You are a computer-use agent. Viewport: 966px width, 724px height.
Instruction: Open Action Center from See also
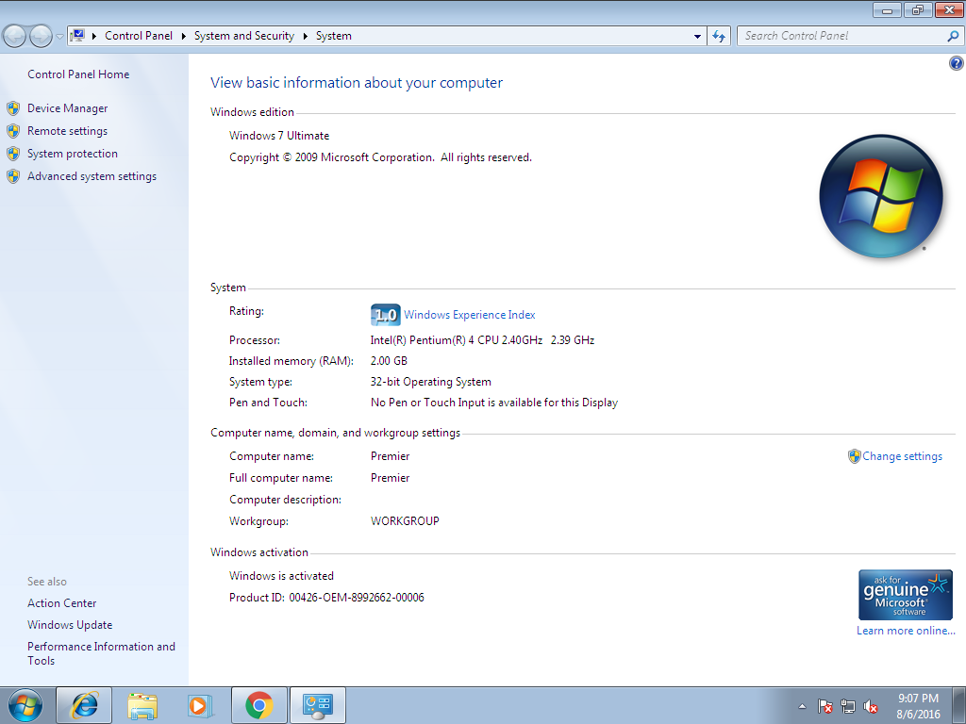(x=61, y=603)
